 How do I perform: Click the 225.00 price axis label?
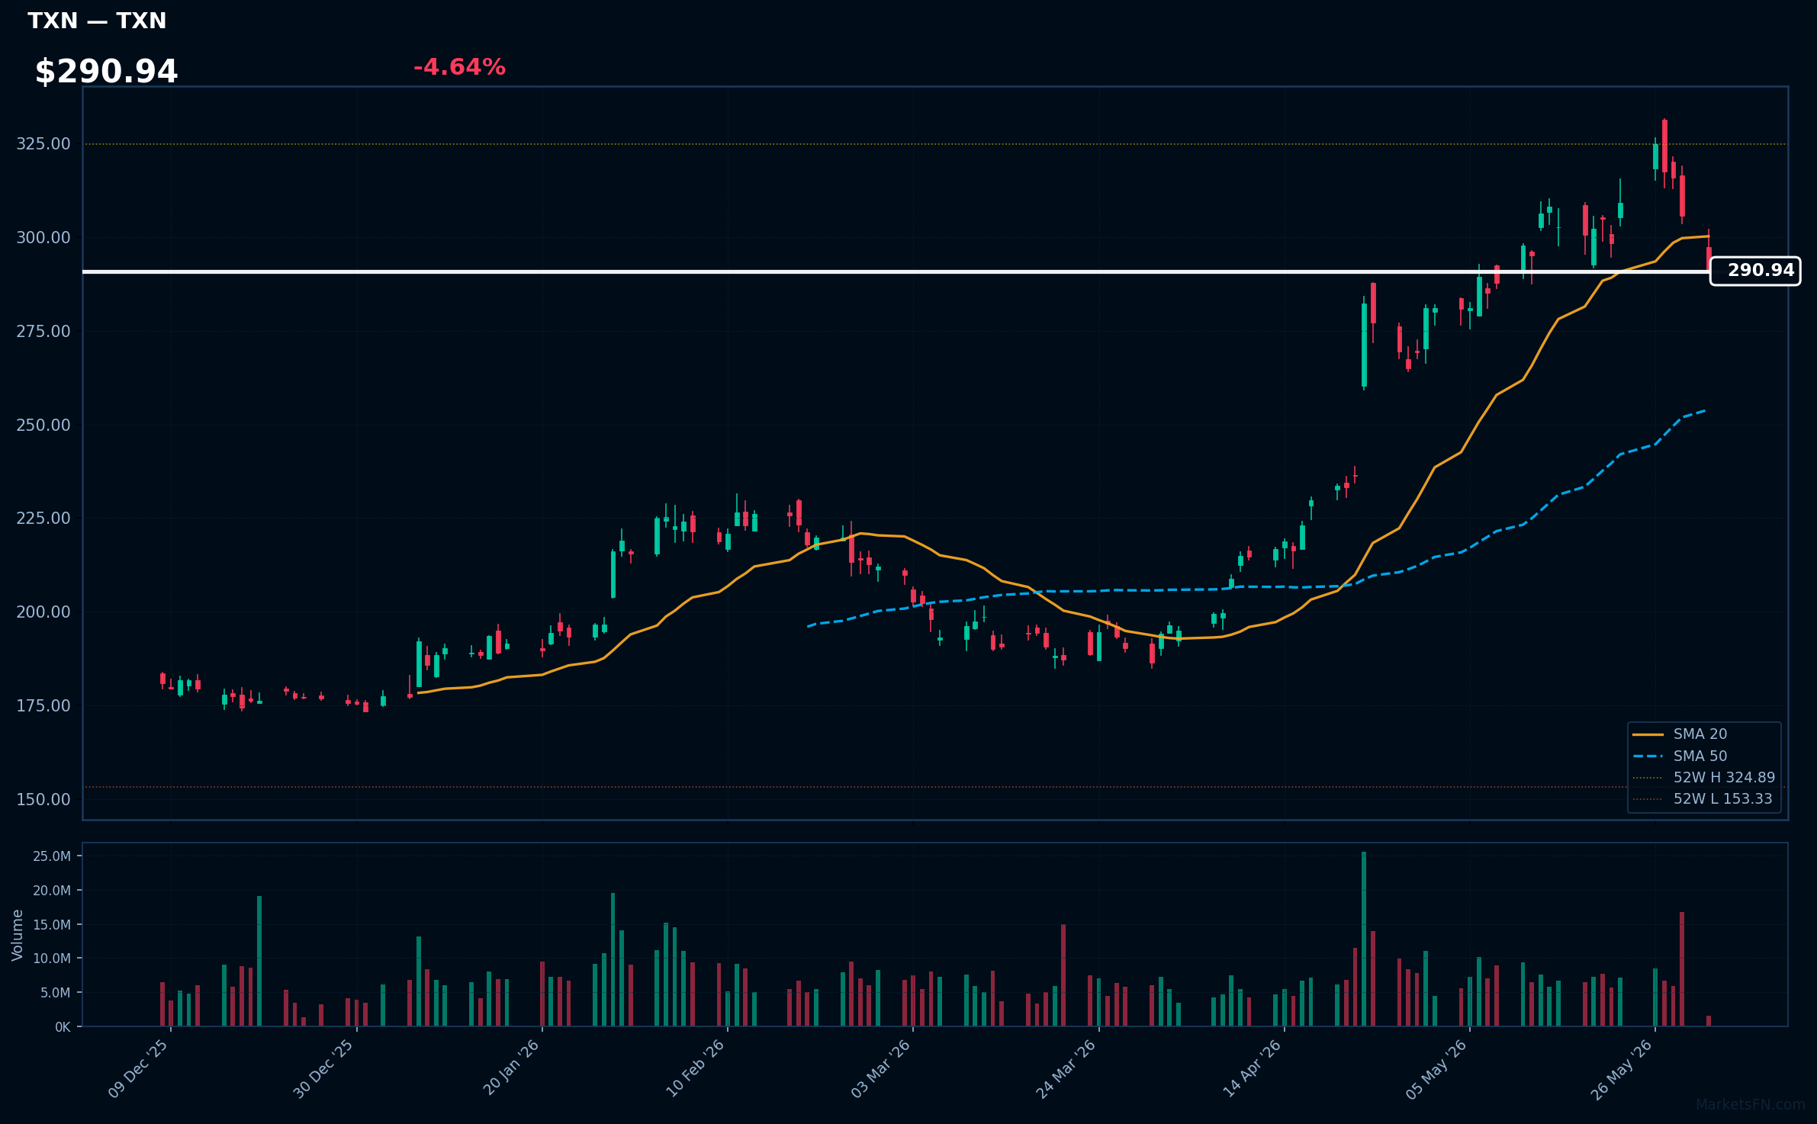[x=43, y=518]
